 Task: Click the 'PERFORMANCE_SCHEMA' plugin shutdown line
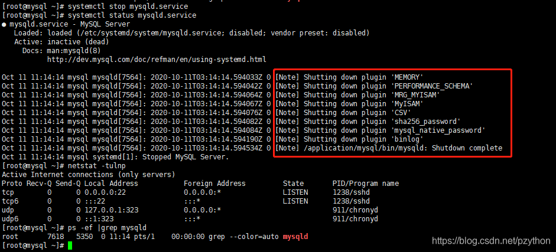tap(238, 86)
